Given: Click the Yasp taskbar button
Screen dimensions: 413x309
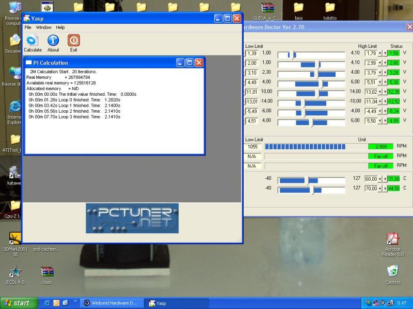Looking at the screenshot, I should [177, 303].
